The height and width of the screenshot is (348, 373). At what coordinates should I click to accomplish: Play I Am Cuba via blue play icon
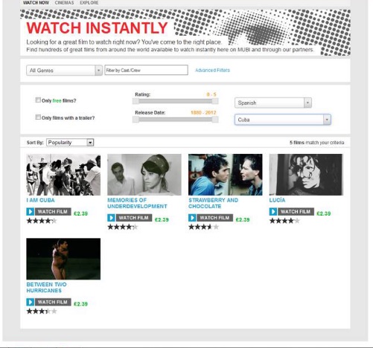pos(31,212)
